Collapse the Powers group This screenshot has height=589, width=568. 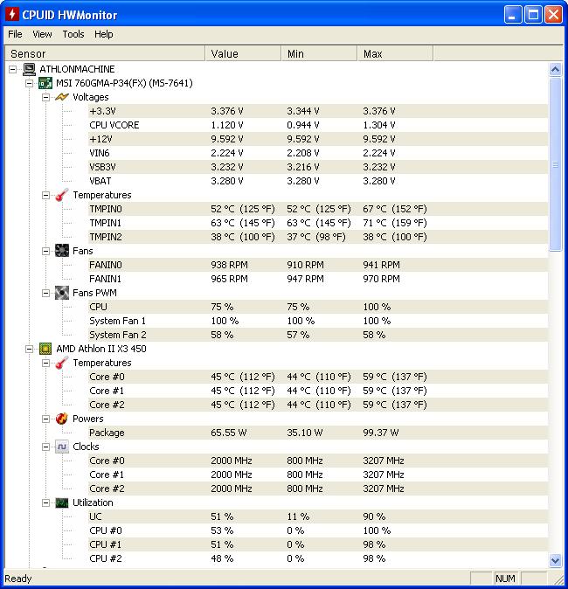pyautogui.click(x=45, y=419)
